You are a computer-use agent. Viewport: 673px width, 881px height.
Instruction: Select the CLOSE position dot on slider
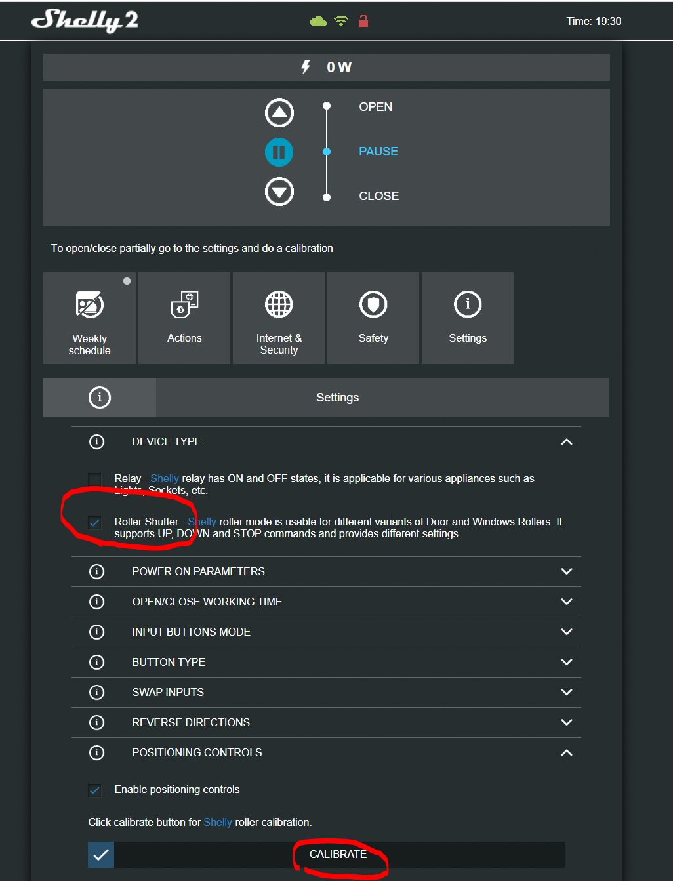tap(327, 197)
